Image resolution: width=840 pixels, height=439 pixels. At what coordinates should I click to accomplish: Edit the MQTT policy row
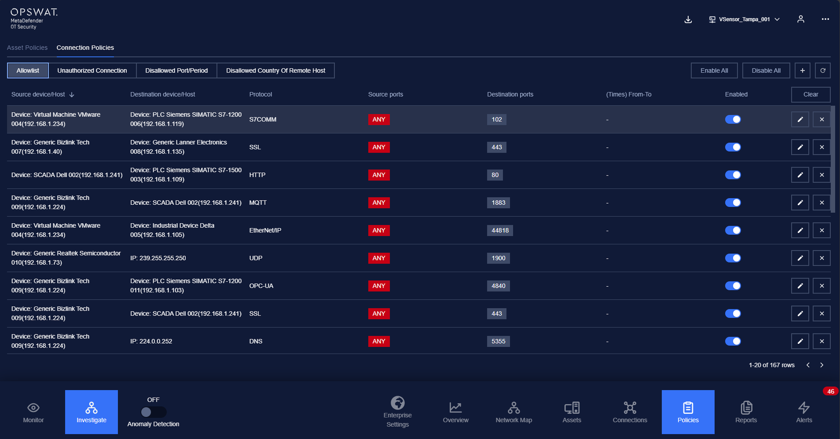point(800,202)
